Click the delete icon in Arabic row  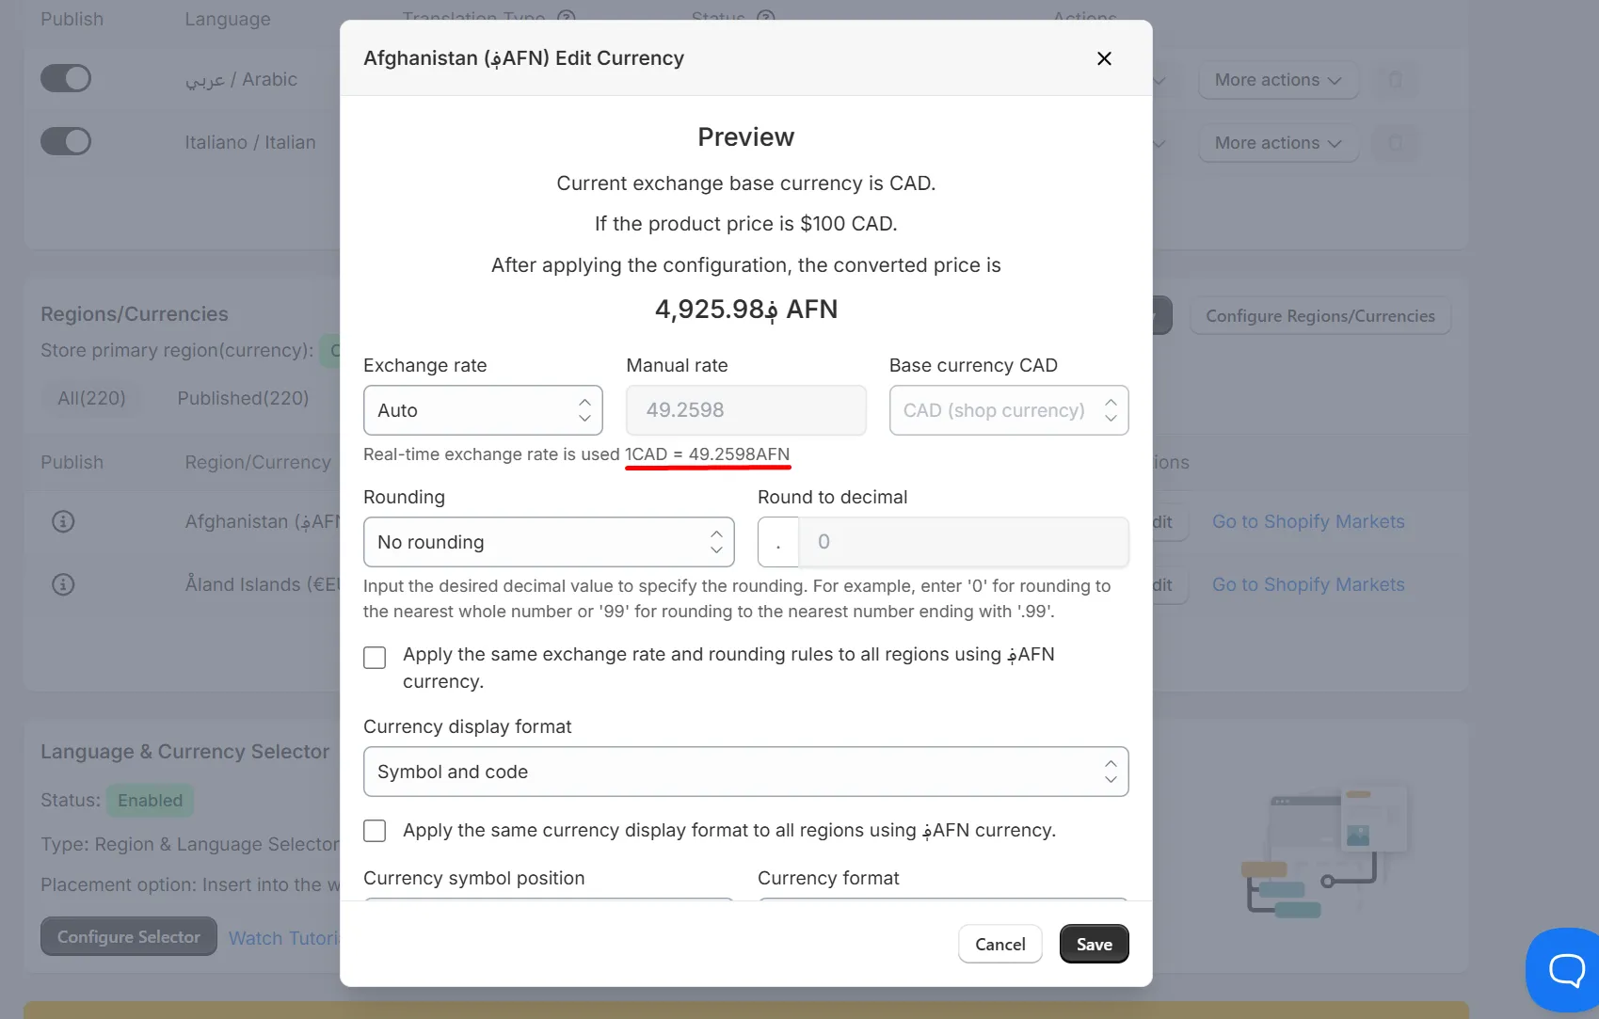click(1396, 80)
